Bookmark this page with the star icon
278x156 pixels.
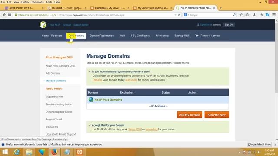pos(241,15)
